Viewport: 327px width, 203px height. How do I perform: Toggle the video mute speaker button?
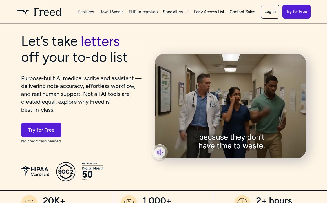point(160,152)
